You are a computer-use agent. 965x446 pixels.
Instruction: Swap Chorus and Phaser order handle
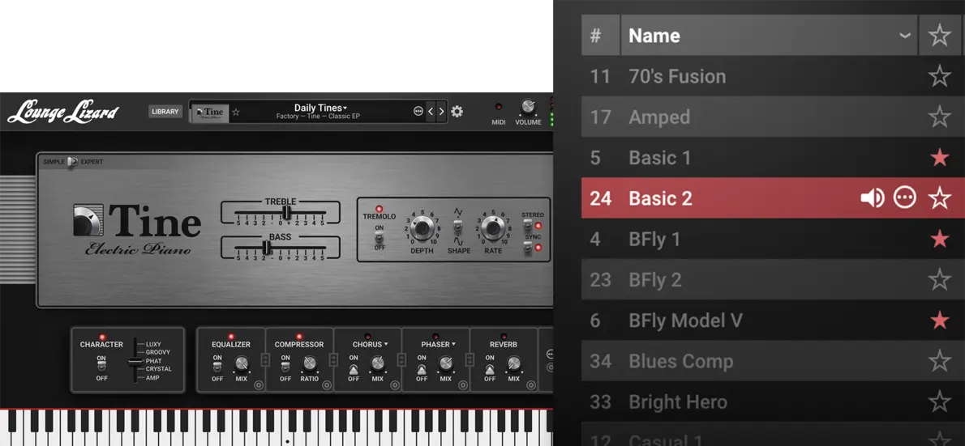tap(402, 360)
